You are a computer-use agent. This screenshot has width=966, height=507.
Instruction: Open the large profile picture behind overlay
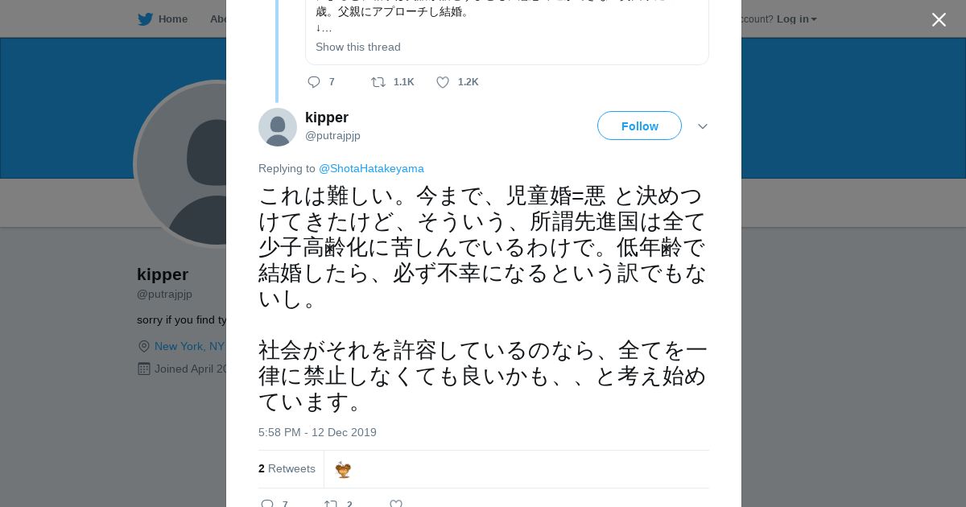pos(181,165)
